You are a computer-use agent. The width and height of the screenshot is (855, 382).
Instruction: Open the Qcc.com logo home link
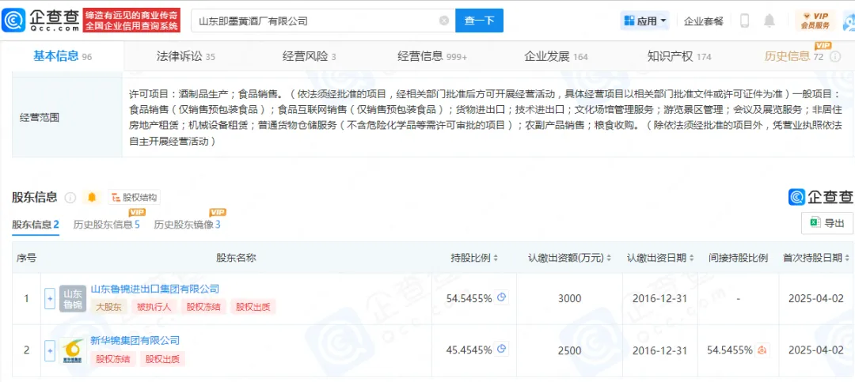tap(41, 20)
